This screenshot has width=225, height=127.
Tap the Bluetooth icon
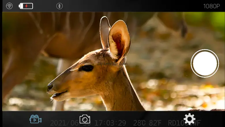(x=59, y=6)
